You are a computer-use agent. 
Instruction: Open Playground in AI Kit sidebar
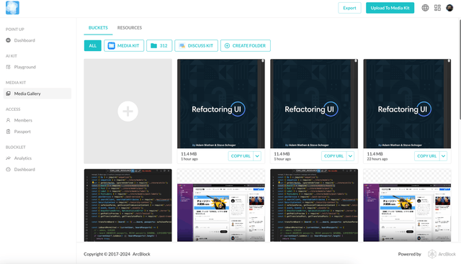pyautogui.click(x=25, y=67)
